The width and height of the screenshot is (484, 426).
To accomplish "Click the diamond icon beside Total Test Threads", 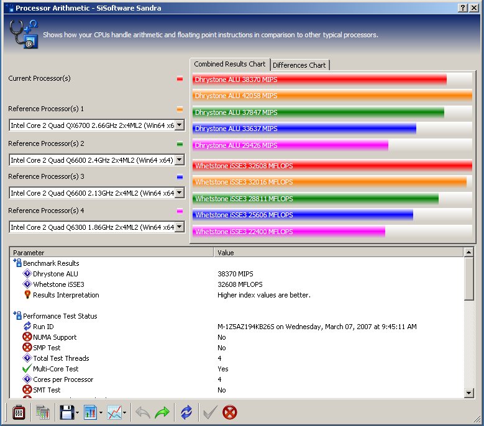I will click(27, 358).
